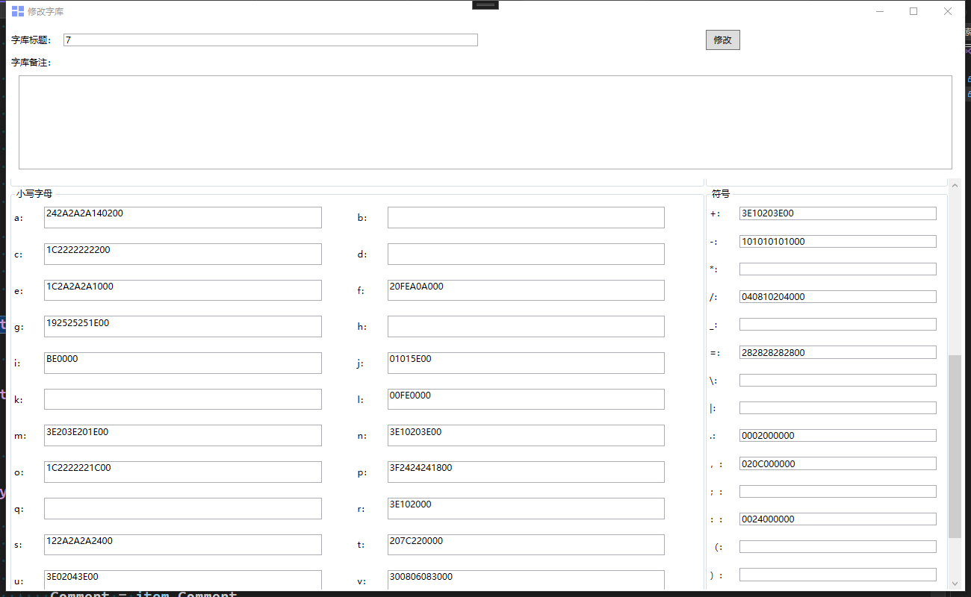Screen dimensions: 971x597
Task: Select the empty letter q input box
Action: [x=183, y=508]
